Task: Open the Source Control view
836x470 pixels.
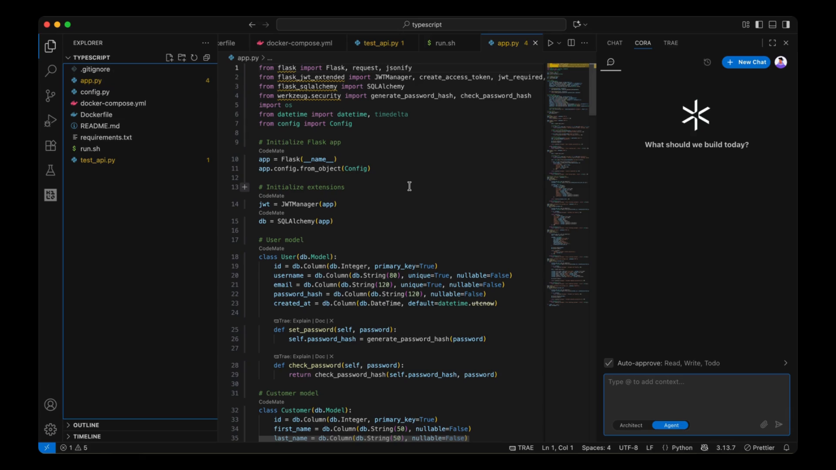Action: 51,95
